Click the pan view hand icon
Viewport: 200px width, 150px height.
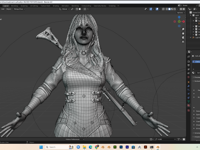pos(183,33)
